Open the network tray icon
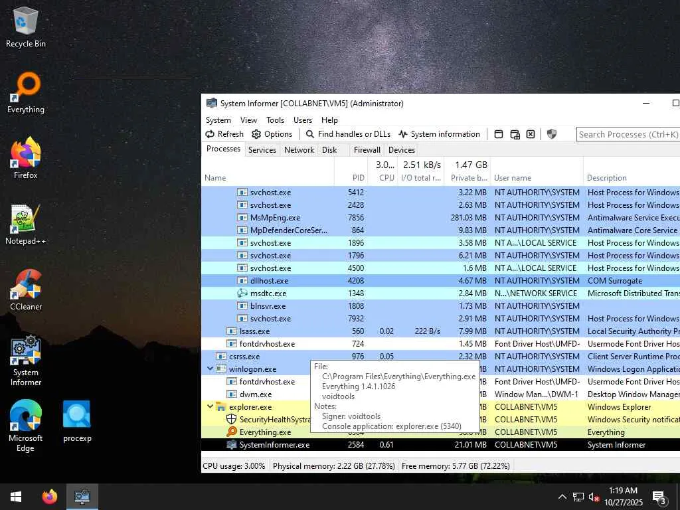680x510 pixels. tap(578, 497)
